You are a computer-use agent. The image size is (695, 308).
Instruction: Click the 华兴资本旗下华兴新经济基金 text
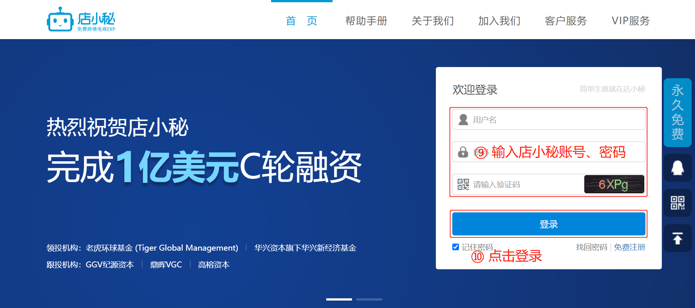pyautogui.click(x=305, y=248)
